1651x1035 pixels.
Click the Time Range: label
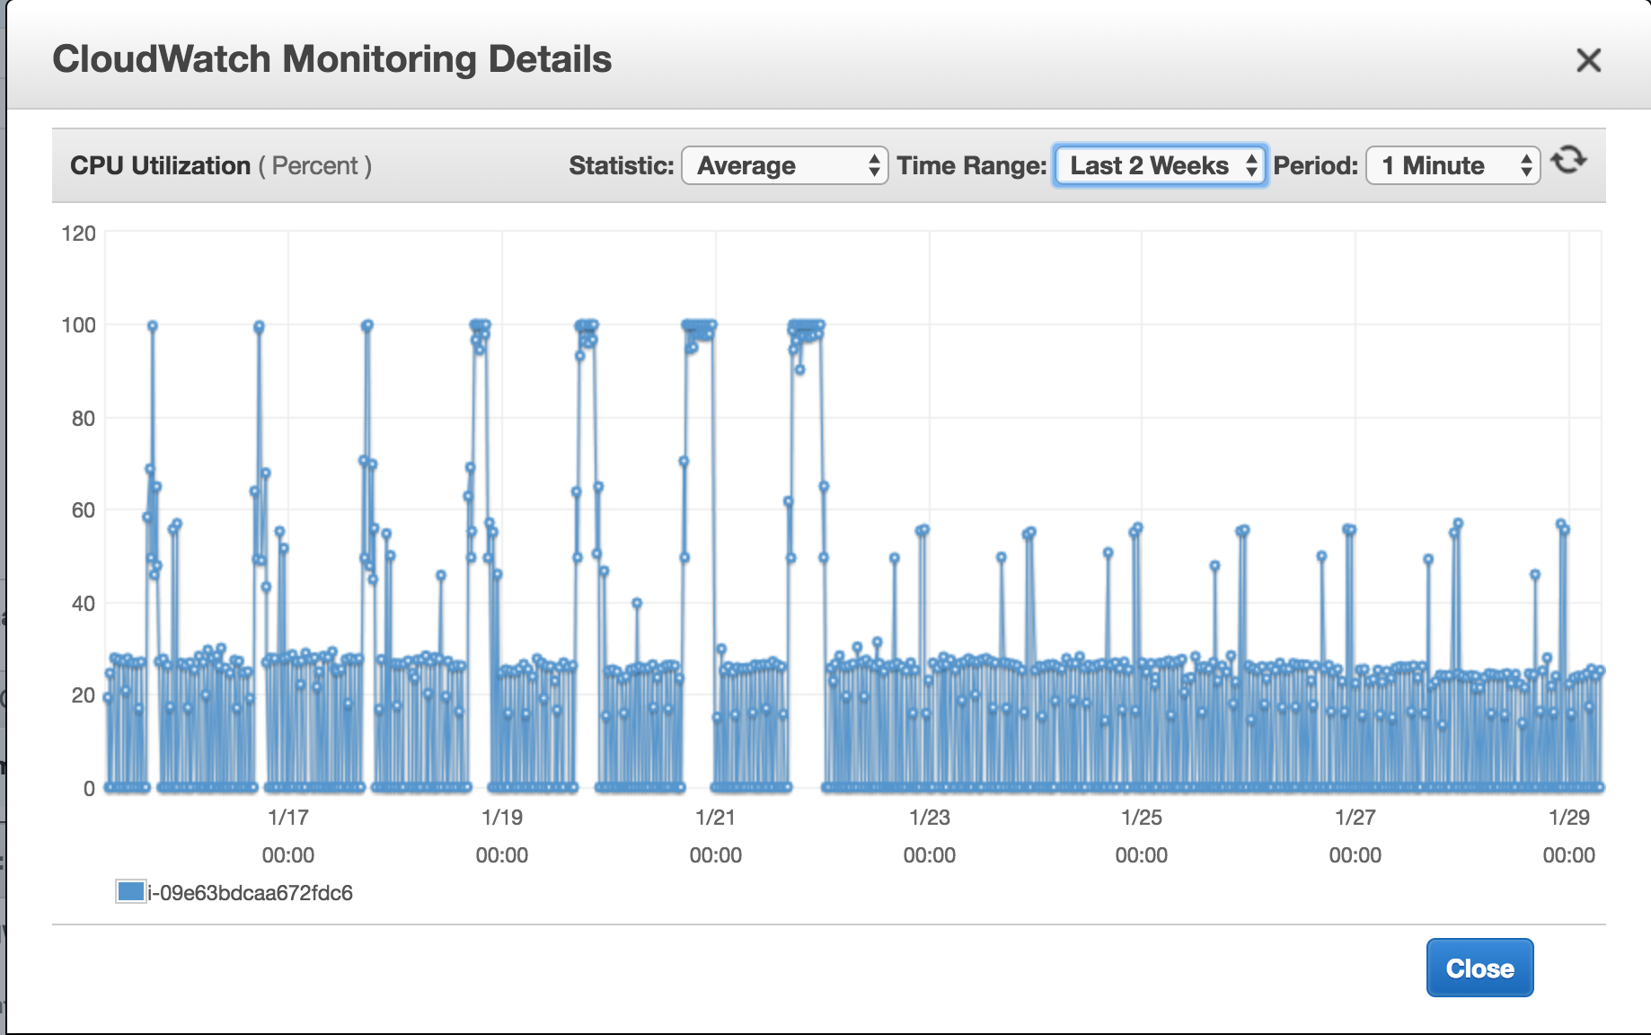972,165
